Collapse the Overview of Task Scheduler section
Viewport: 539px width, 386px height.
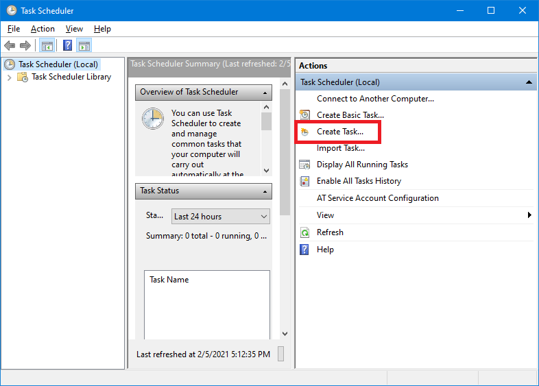(265, 93)
